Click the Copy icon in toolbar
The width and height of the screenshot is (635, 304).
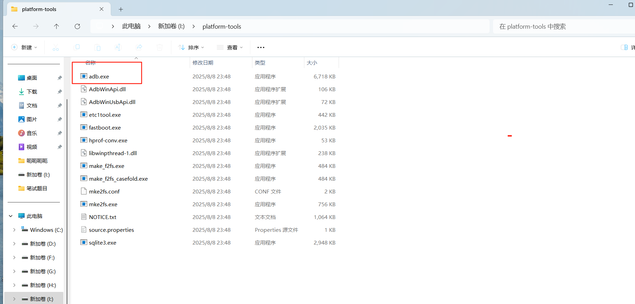[x=77, y=47]
